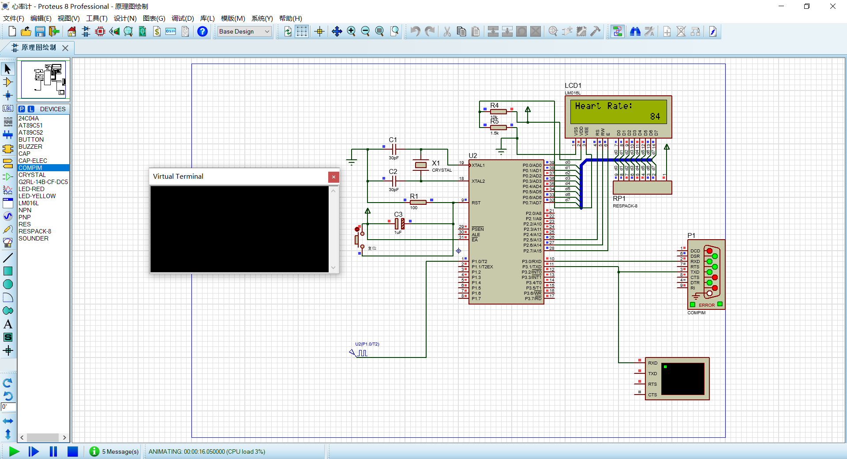Open the 5 Message(s) log
The width and height of the screenshot is (847, 459).
114,451
